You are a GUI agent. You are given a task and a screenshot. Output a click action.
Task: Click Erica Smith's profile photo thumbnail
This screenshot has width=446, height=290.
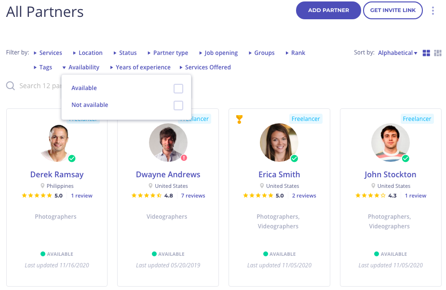(279, 143)
